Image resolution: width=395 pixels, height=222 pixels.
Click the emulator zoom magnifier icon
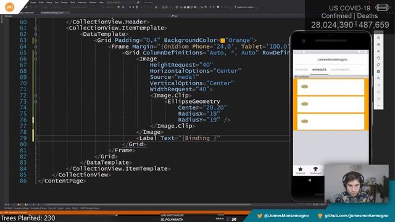378,78
